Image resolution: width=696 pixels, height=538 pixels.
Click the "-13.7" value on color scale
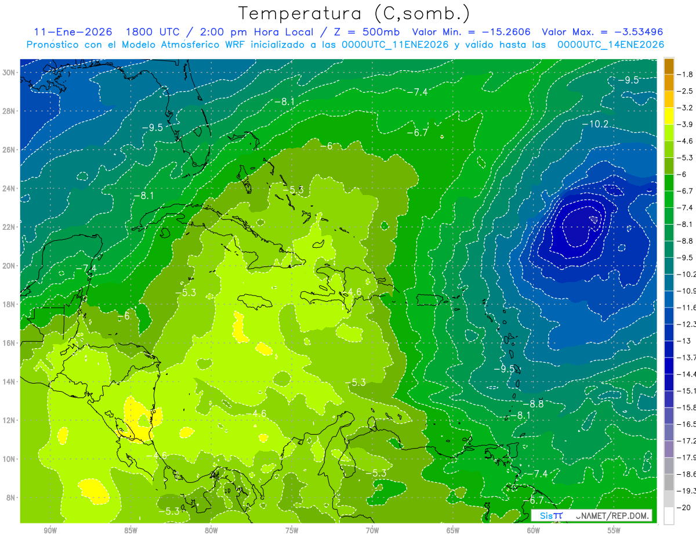point(687,357)
